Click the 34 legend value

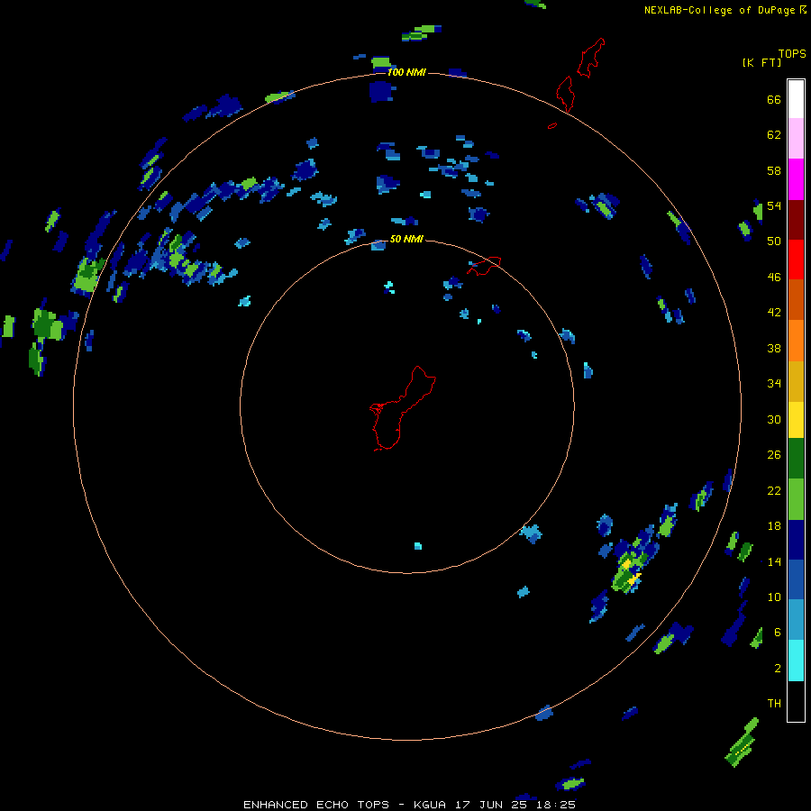pyautogui.click(x=774, y=383)
